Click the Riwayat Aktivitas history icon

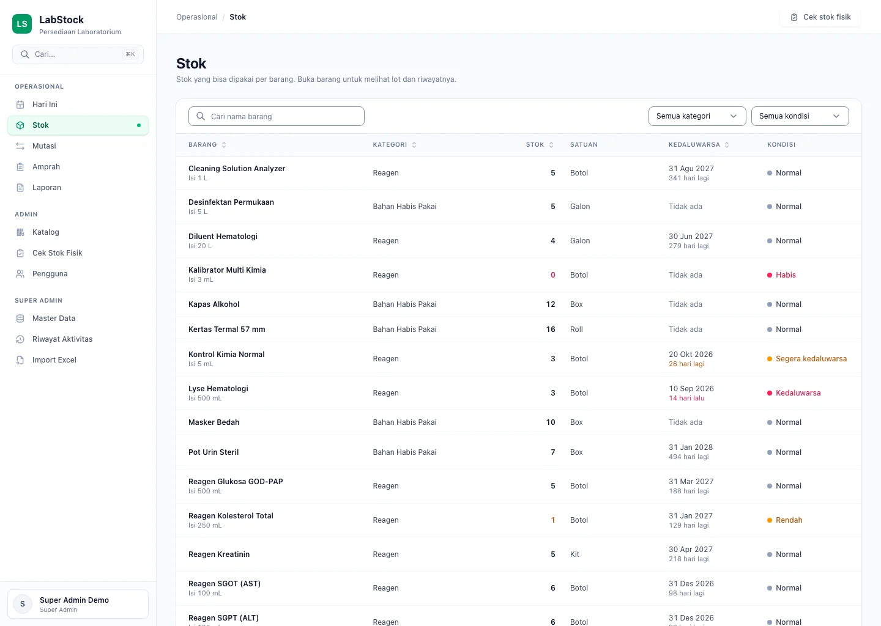[20, 339]
